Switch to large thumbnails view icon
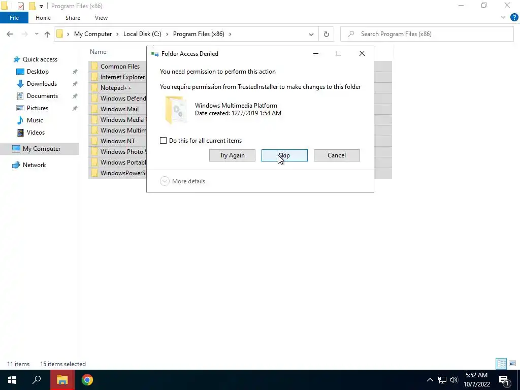 pyautogui.click(x=512, y=364)
